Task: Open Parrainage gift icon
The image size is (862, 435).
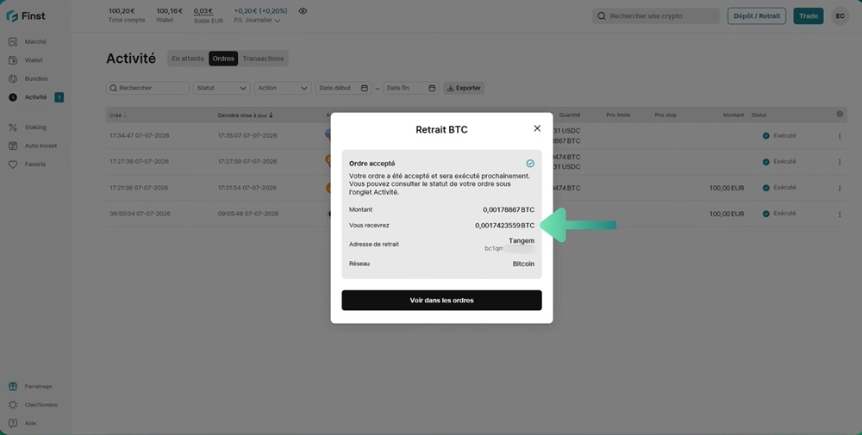Action: point(13,386)
